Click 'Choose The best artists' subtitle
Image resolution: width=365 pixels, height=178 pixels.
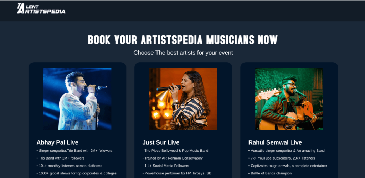pyautogui.click(x=183, y=53)
